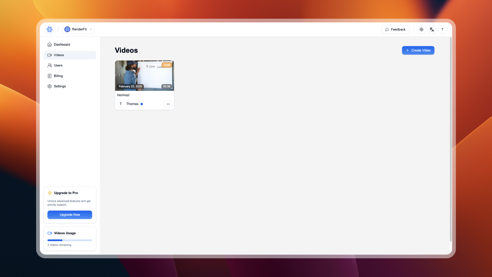Click the Feedback button
The width and height of the screenshot is (492, 277).
pos(395,29)
